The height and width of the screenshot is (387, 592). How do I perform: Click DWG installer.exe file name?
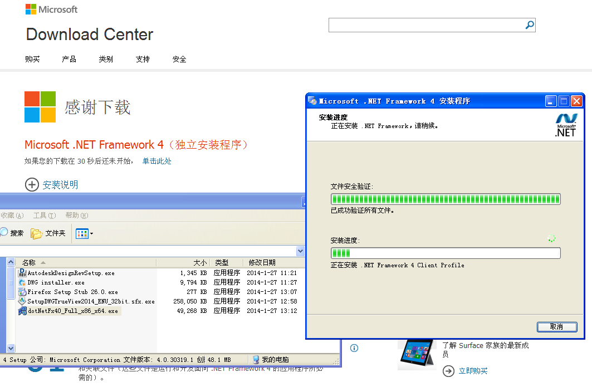pos(56,282)
